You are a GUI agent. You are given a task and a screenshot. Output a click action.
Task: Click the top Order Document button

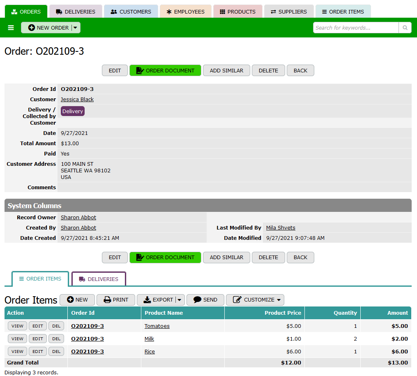[165, 70]
